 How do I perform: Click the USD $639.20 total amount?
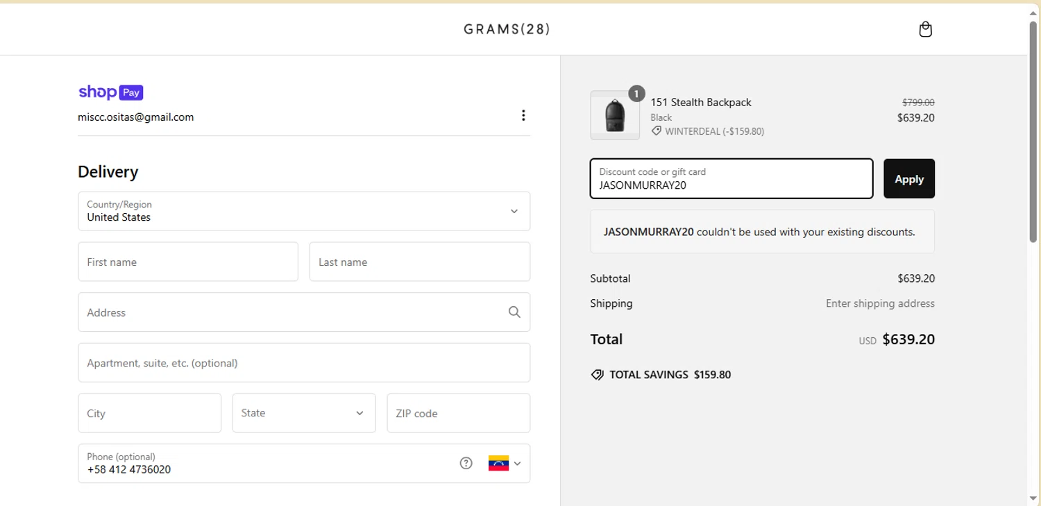[x=897, y=339]
